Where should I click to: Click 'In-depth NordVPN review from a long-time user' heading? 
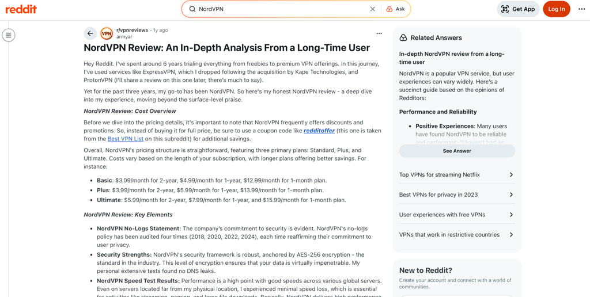[452, 58]
